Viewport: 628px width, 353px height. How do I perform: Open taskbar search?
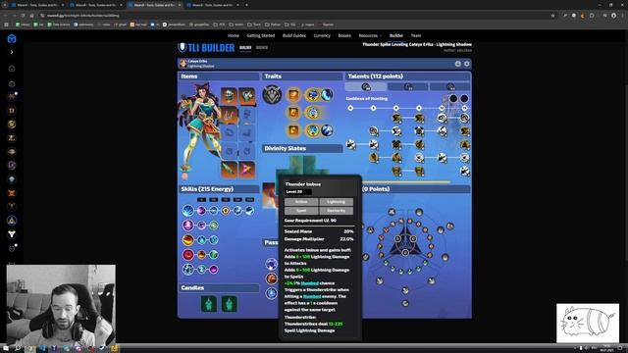click(x=18, y=348)
